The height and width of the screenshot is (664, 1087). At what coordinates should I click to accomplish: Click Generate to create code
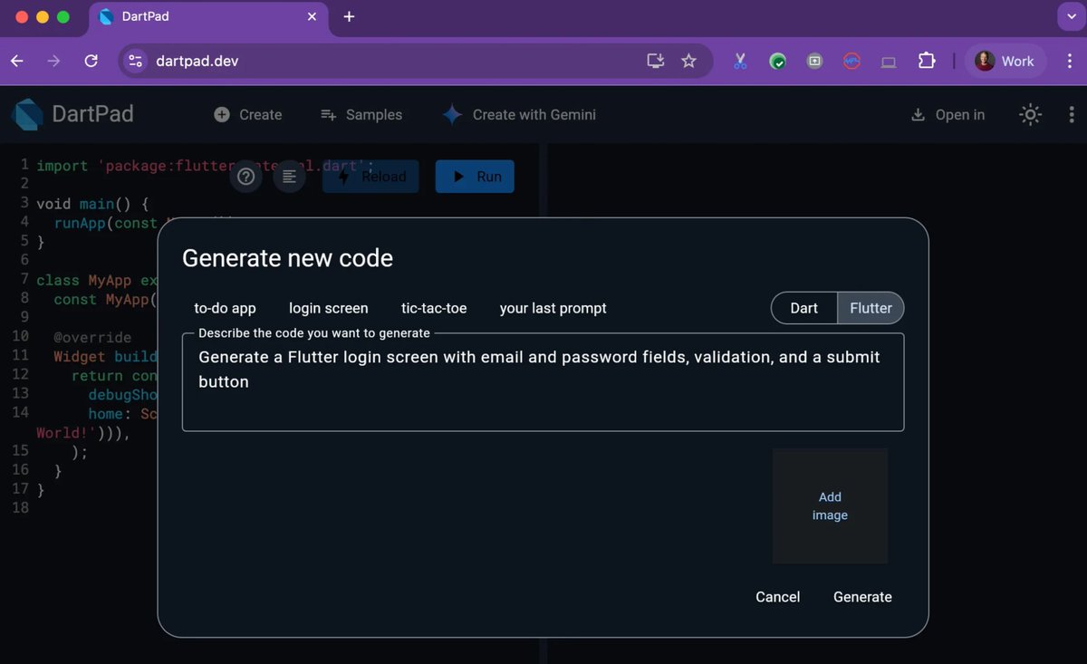click(x=862, y=597)
